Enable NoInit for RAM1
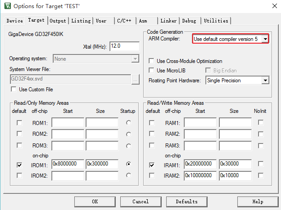Viewport: 281px width, 210px height. pos(261,122)
